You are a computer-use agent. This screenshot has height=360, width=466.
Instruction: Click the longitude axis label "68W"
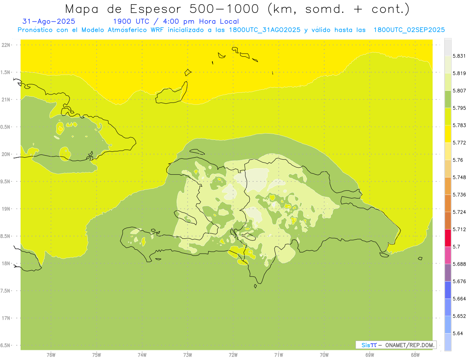click(415, 355)
